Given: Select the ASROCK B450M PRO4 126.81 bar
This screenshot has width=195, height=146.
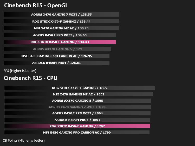Looking at the screenshot, I should [x=57, y=63].
